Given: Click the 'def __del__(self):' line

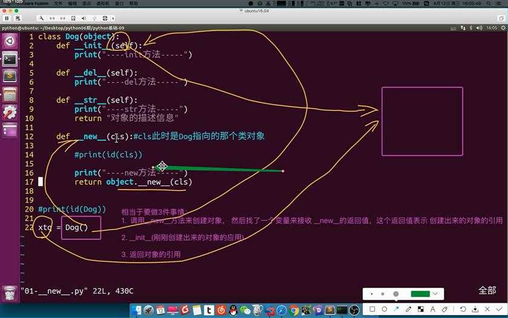Looking at the screenshot, I should click(97, 73).
